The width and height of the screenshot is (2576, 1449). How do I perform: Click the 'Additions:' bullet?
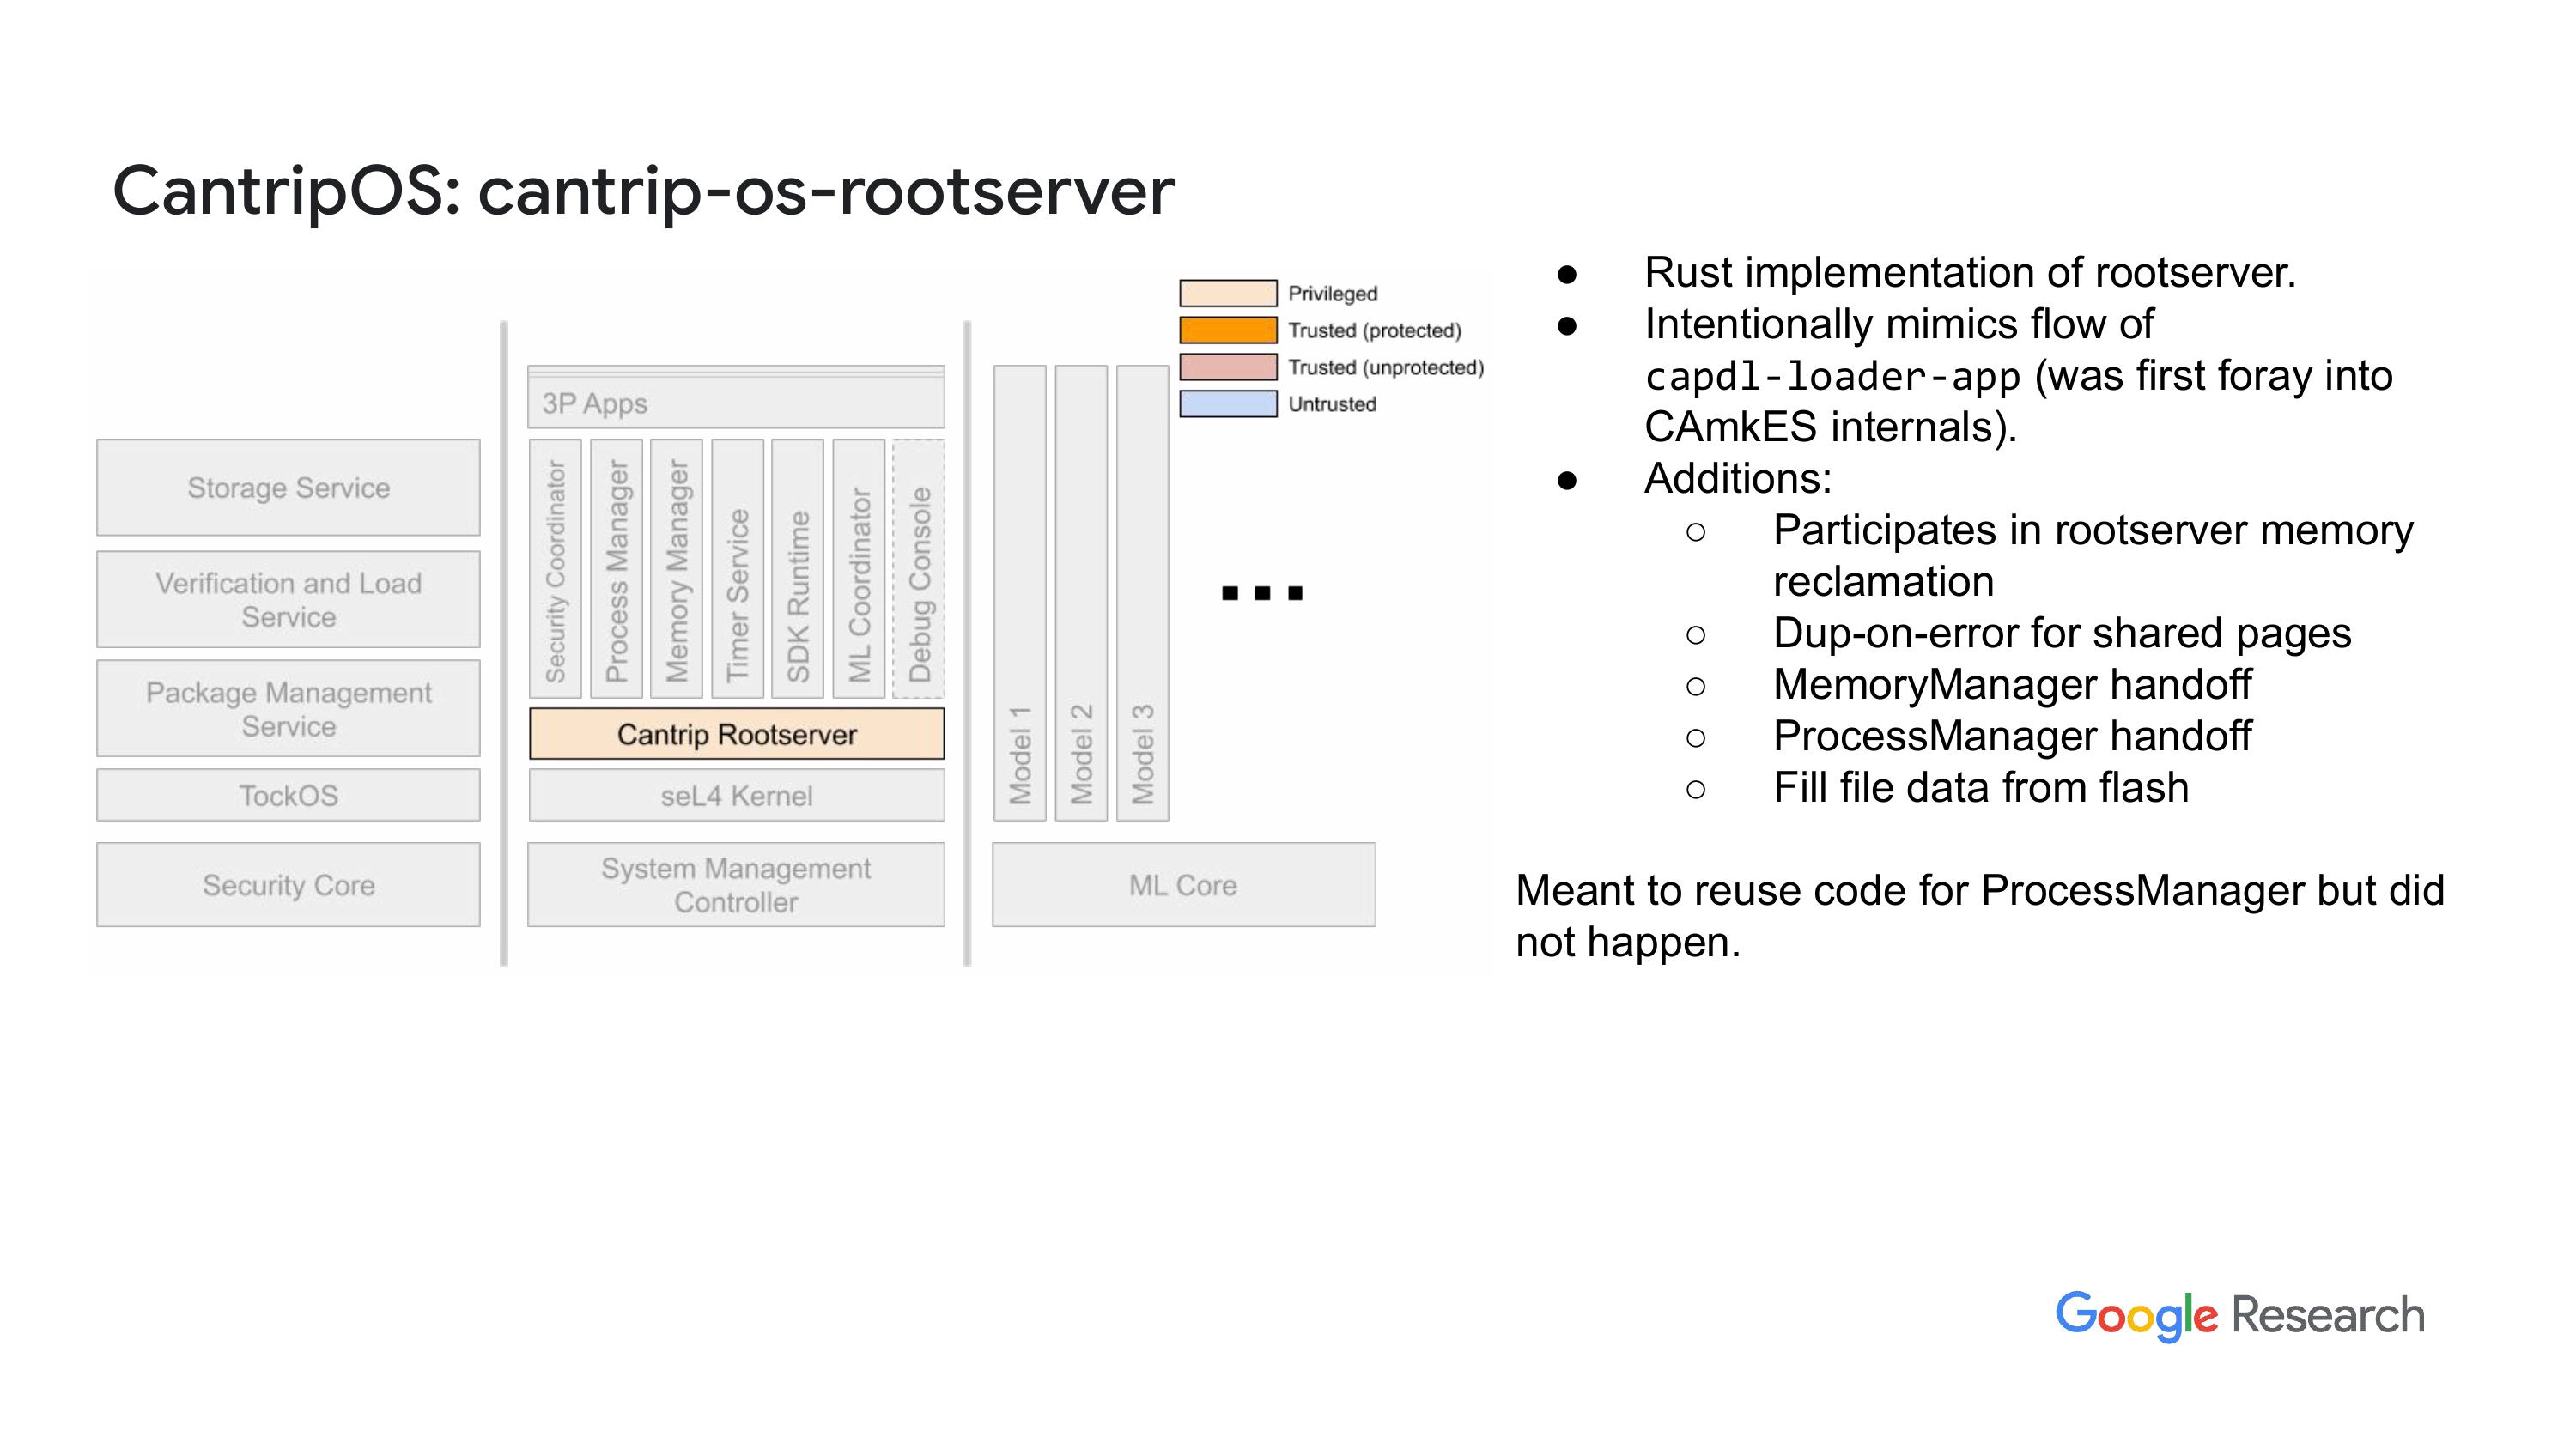tap(1738, 479)
